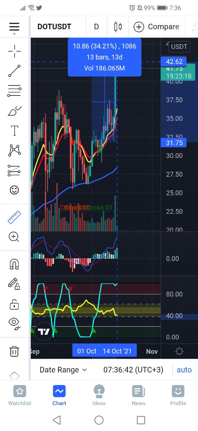The image size is (198, 431).
Task: Select the brush drawing tool
Action: click(14, 111)
